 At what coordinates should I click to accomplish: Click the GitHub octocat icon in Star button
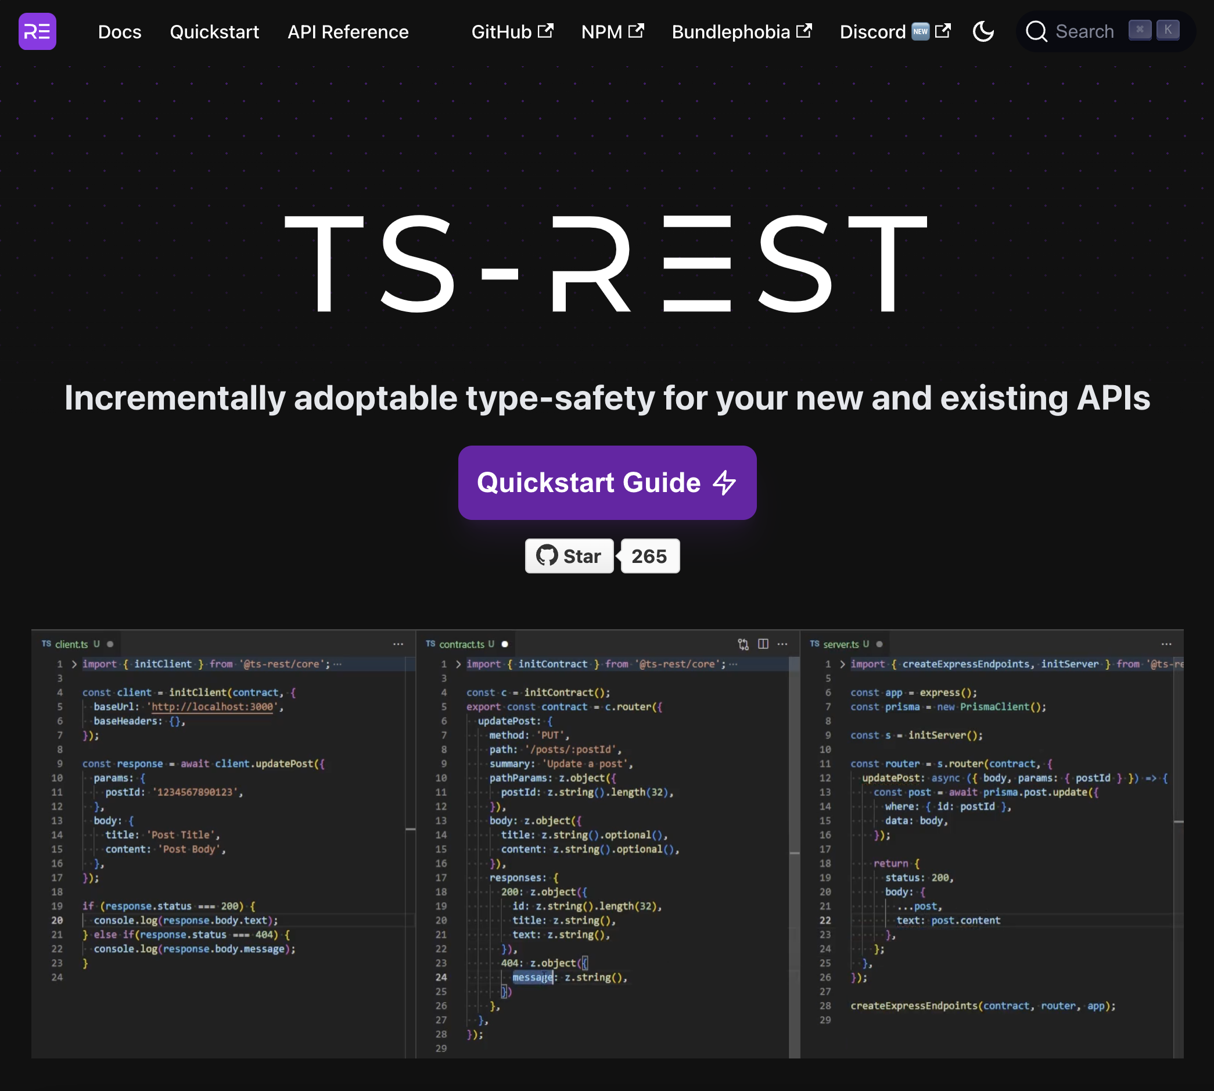547,556
